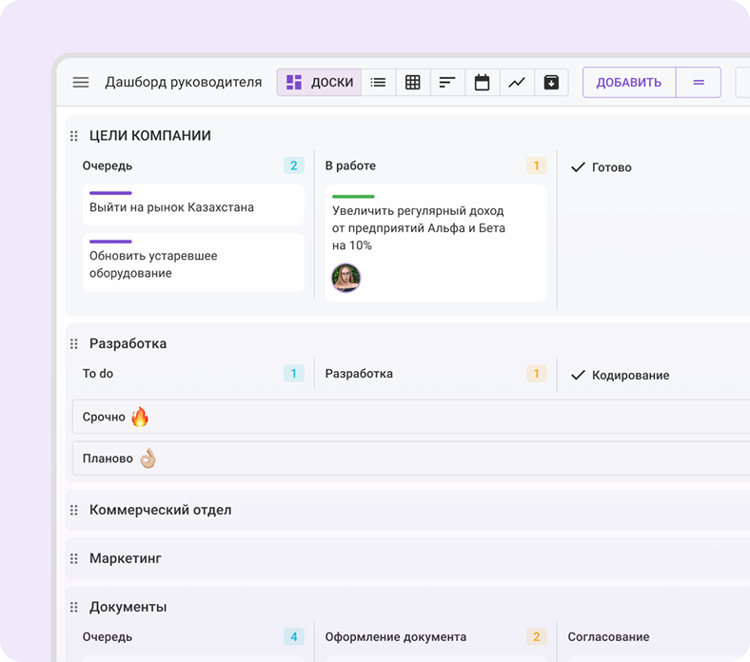Click drag handle beside ЦЕЛИ КОМПАНИИ

[x=74, y=136]
